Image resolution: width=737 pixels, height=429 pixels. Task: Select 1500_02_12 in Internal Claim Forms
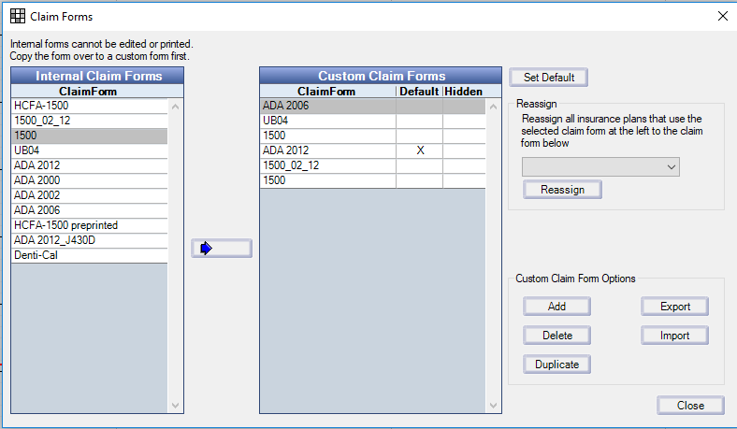pyautogui.click(x=89, y=121)
